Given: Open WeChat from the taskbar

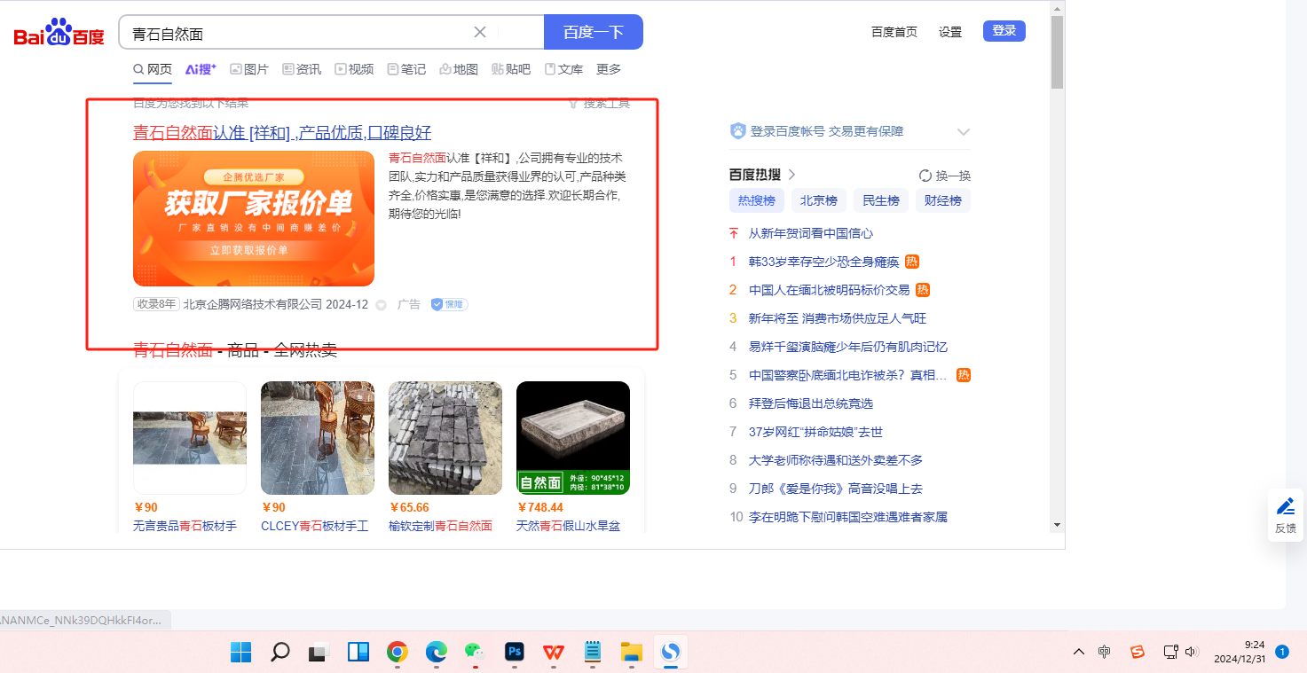Looking at the screenshot, I should tap(475, 652).
